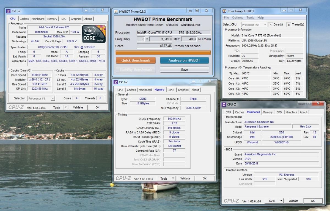Click the Core Temp thermometer title icon
Image resolution: width=330 pixels, height=211 pixels.
point(224,11)
